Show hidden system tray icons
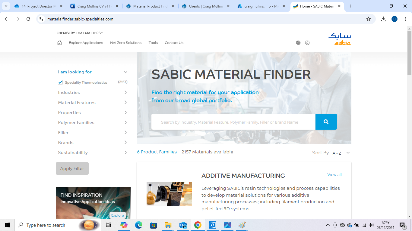Image resolution: width=412 pixels, height=231 pixels. pos(328,225)
